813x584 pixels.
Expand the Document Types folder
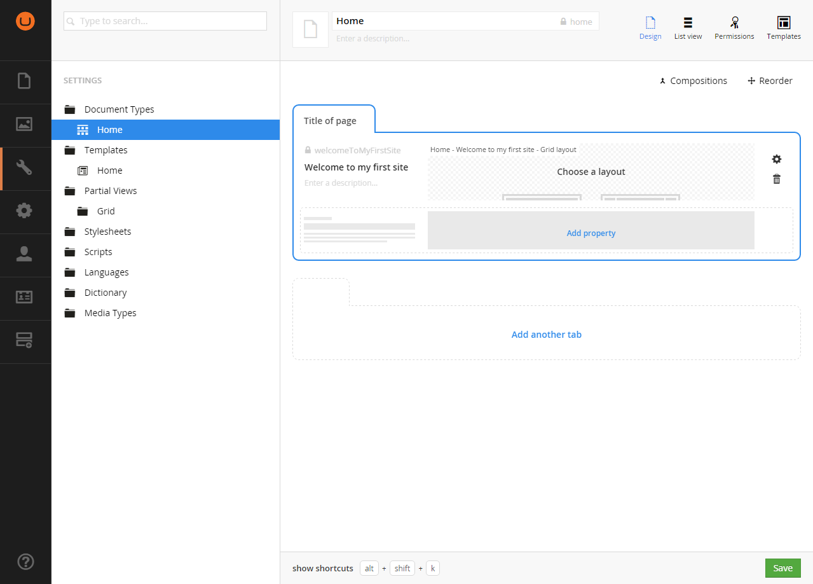[x=119, y=109]
